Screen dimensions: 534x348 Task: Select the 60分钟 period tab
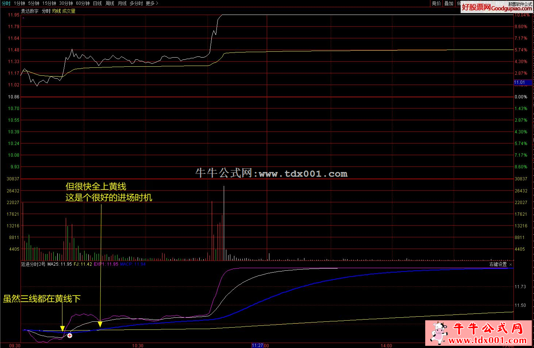click(x=83, y=3)
